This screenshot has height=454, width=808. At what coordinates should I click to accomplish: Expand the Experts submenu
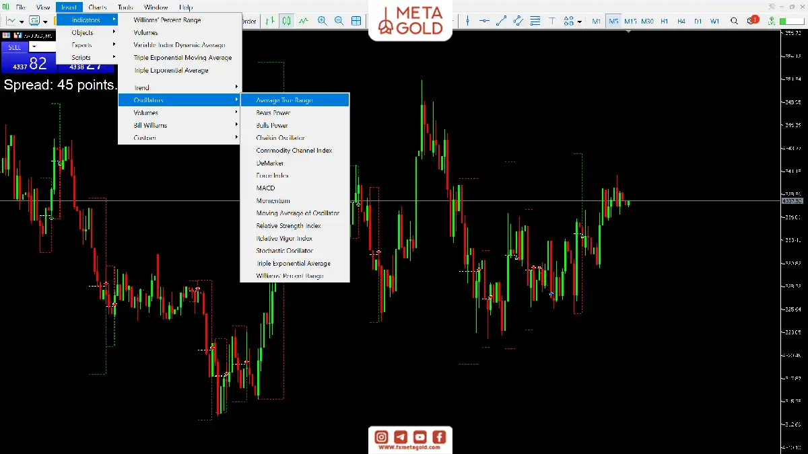coord(87,45)
